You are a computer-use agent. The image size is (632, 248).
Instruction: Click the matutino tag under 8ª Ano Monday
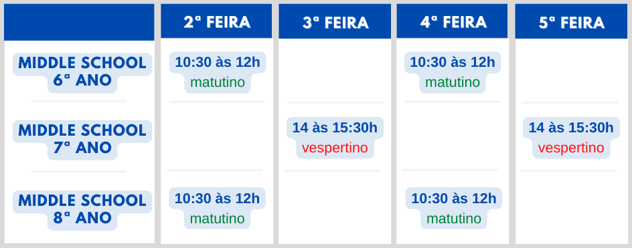217,219
